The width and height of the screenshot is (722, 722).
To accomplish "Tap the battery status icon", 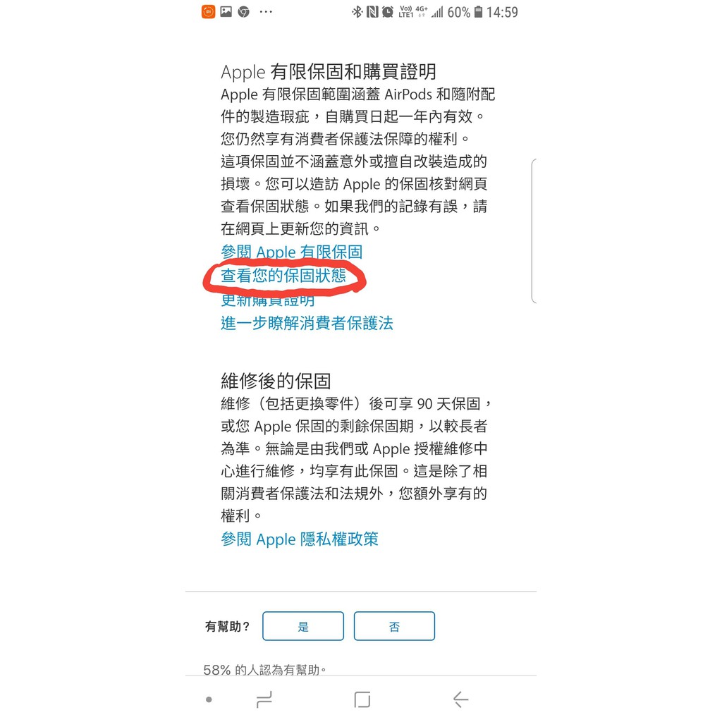I will (479, 12).
